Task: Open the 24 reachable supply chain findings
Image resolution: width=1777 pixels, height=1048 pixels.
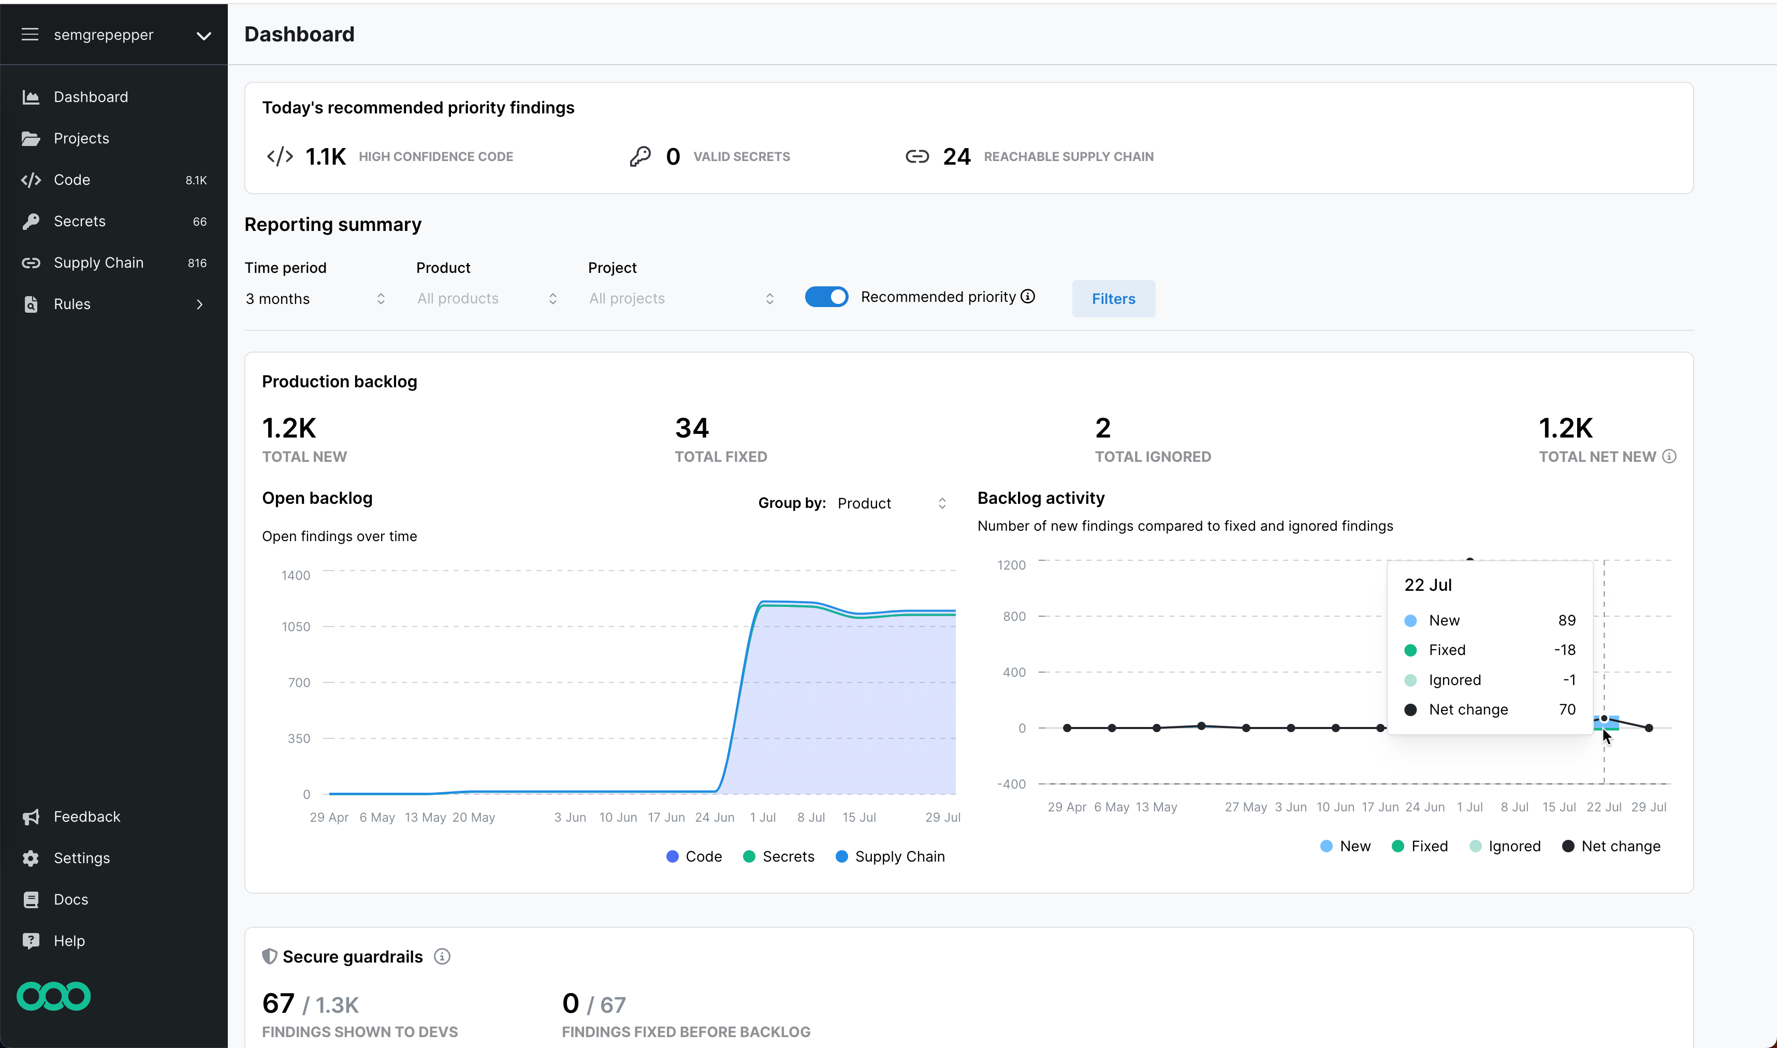Action: point(957,156)
